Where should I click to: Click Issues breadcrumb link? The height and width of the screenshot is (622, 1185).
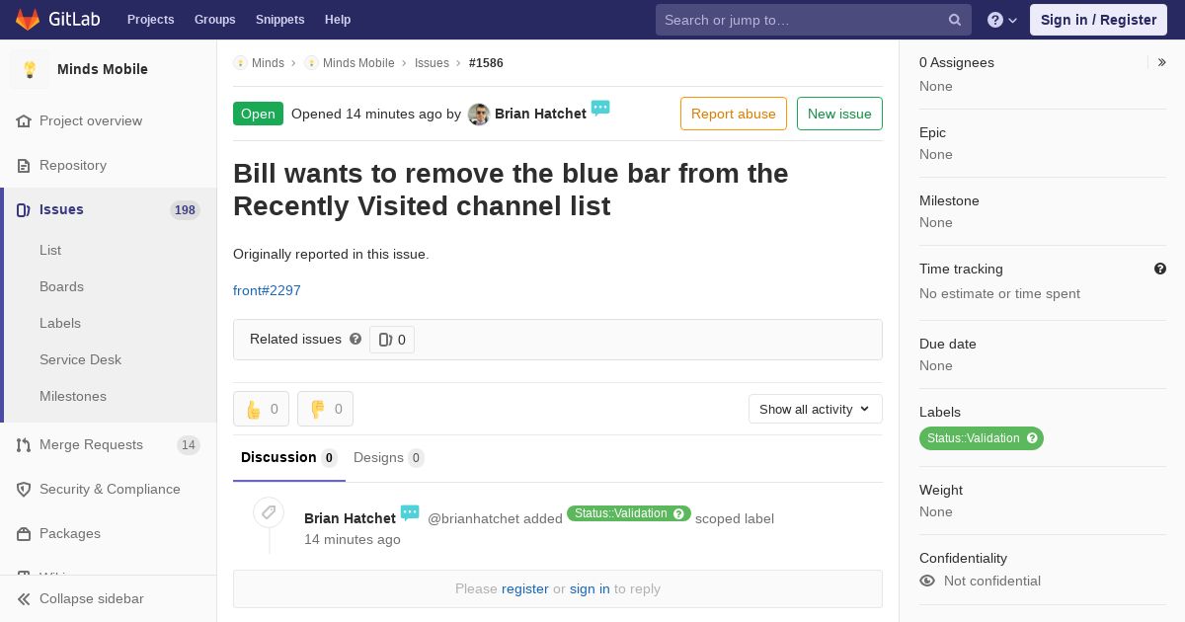pos(432,63)
